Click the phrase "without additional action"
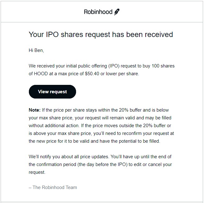204x203 pixels. click(x=54, y=126)
